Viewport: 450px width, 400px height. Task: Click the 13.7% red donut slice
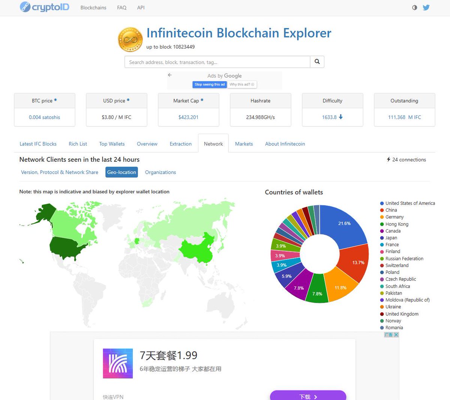(354, 263)
